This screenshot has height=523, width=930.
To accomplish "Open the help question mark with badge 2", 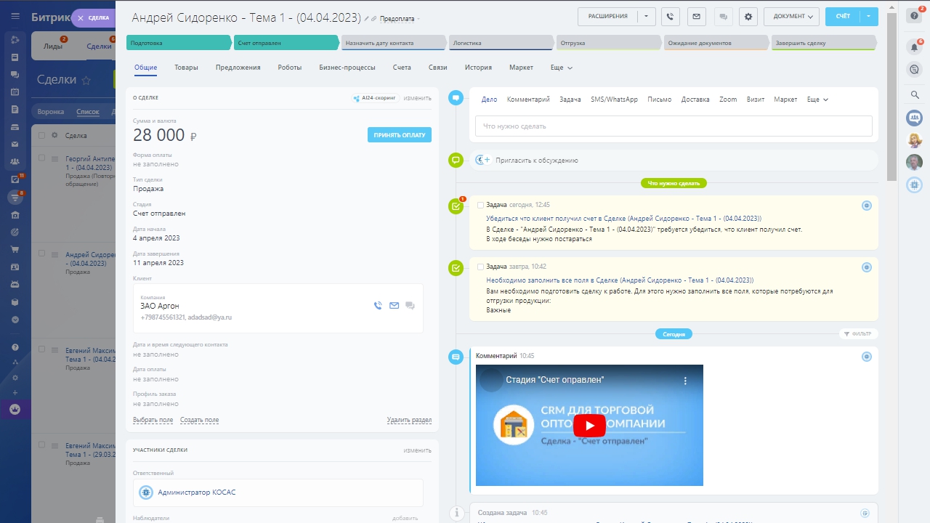I will point(915,16).
